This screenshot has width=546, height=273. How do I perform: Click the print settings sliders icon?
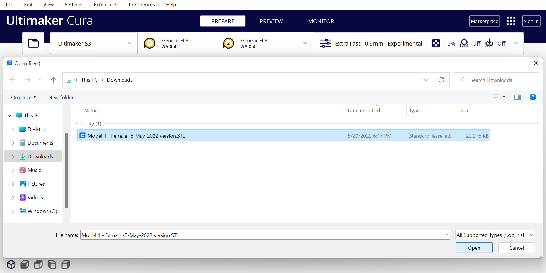click(325, 43)
